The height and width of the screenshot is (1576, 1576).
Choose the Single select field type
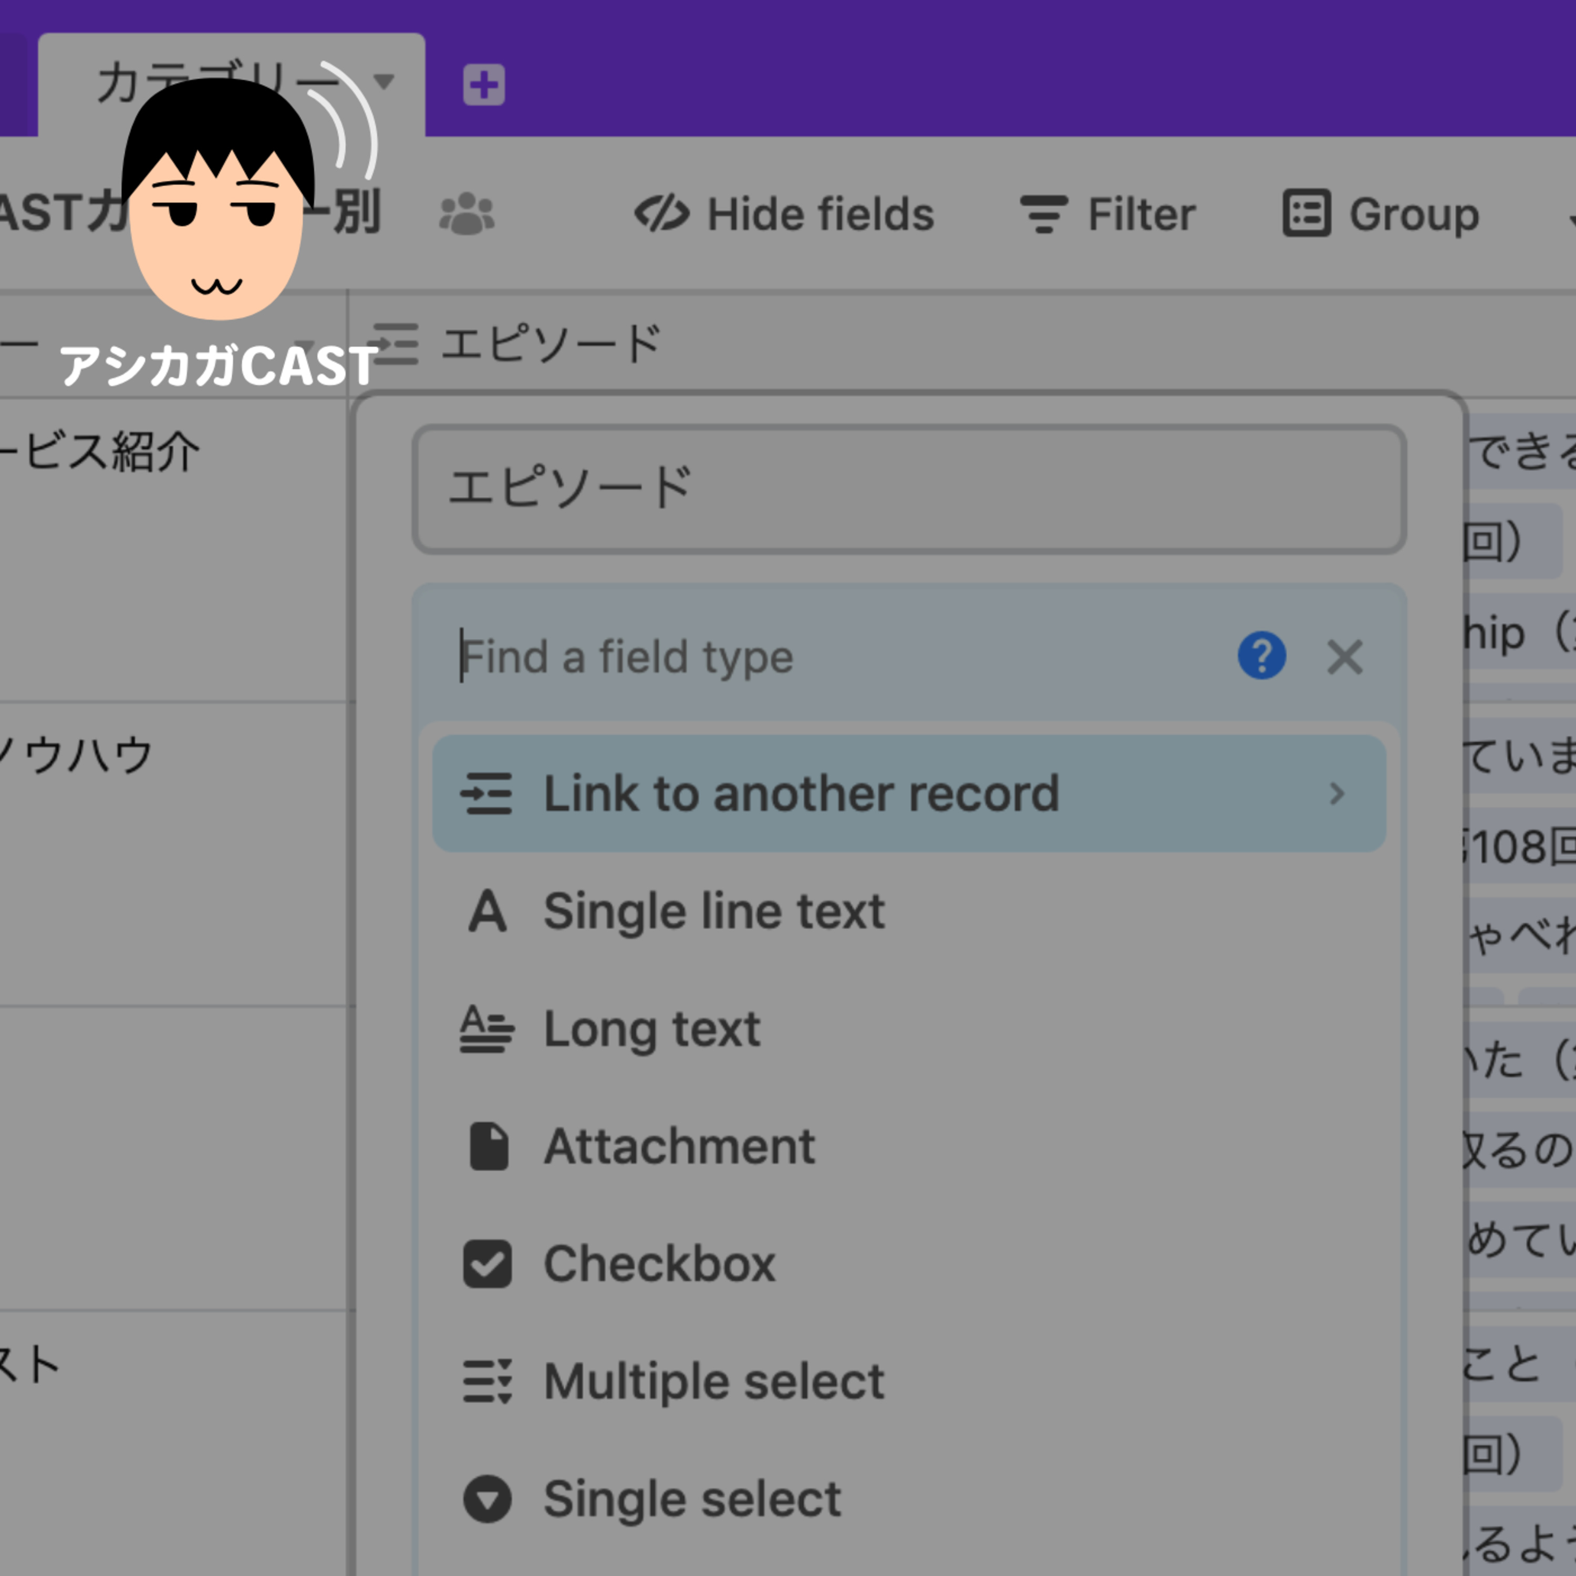click(692, 1498)
